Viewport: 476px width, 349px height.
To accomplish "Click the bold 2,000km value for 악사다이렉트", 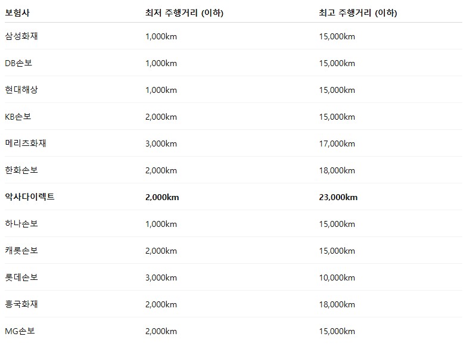I will click(162, 197).
